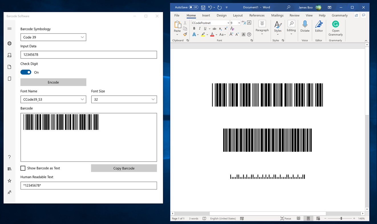Turn off the Check Digit switch
This screenshot has width=377, height=224.
[26, 72]
